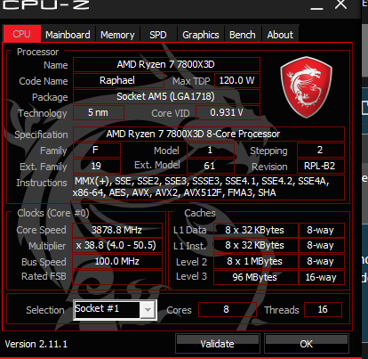368x359 pixels.
Task: Click the MSI dragon shield logo
Action: (306, 87)
